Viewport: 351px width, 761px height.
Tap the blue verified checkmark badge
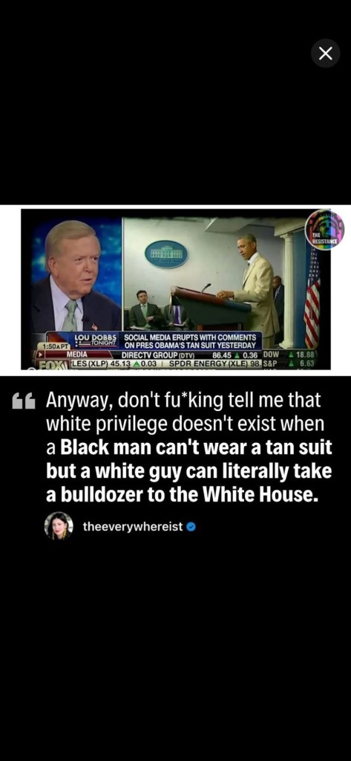(x=191, y=527)
